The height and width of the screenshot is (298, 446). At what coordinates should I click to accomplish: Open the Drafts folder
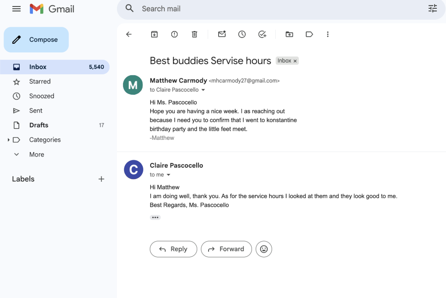tap(39, 125)
